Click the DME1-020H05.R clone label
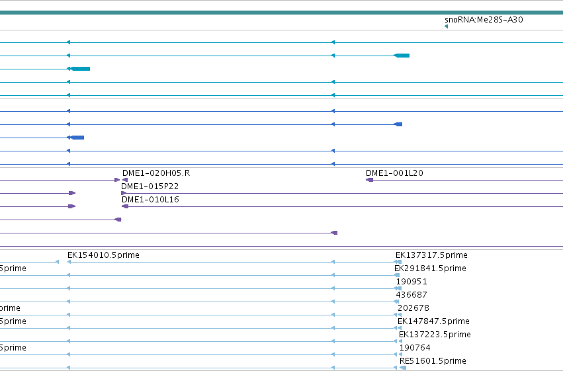Screen dimensions: 563x371 point(156,173)
